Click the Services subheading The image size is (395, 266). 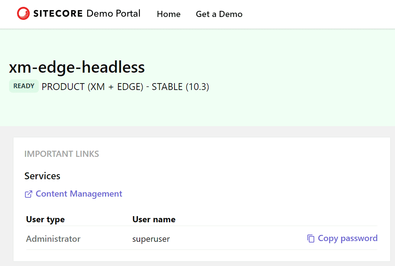[x=42, y=176]
